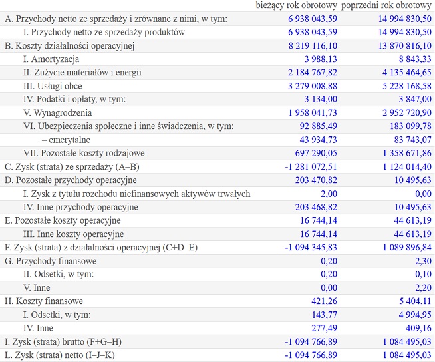Click the loss value -1 281 072,51
The height and width of the screenshot is (362, 435).
click(311, 166)
